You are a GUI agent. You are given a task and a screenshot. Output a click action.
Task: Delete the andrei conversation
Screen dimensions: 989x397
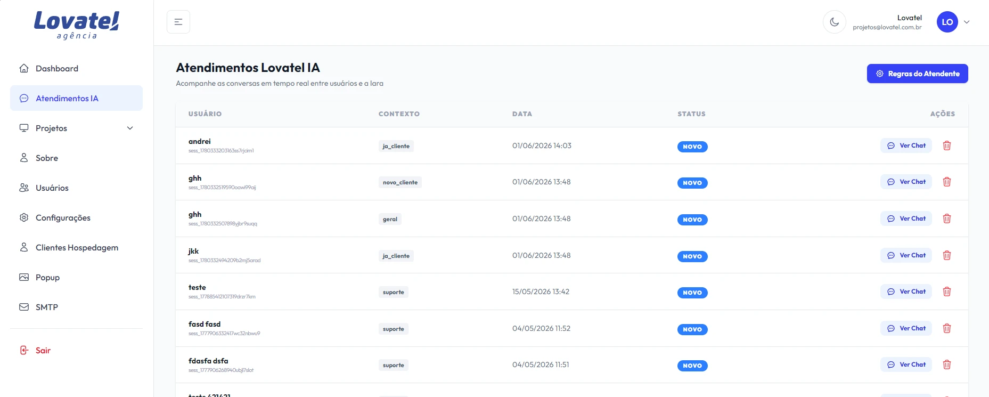[x=947, y=145]
